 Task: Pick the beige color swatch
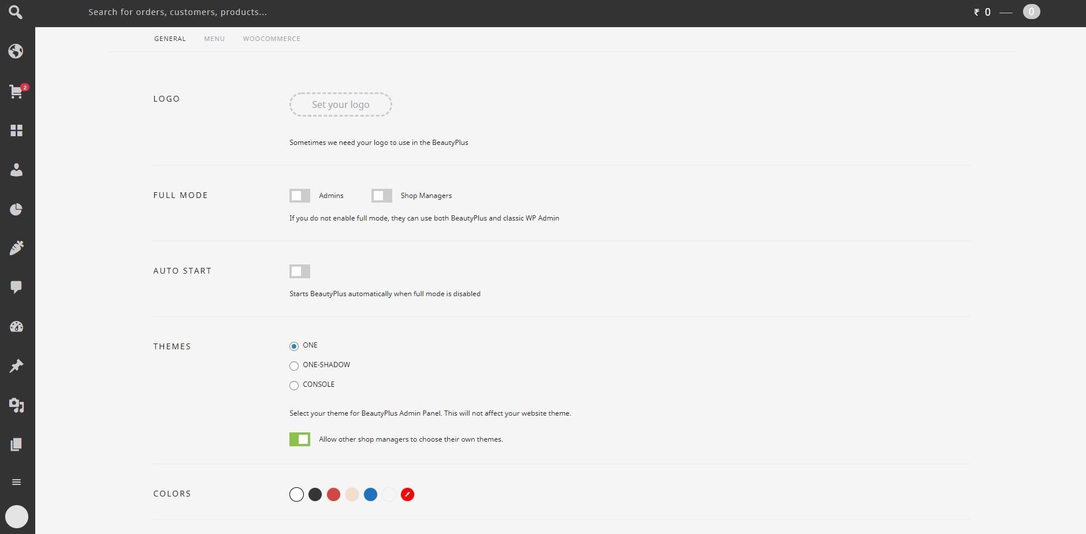coord(352,494)
